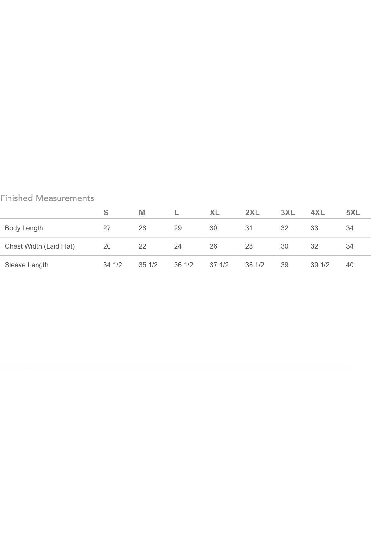Click the L size column header
Viewport: 371px width, 557px height.
tap(177, 213)
